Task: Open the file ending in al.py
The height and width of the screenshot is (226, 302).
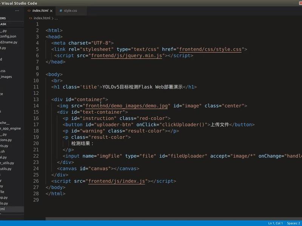Action: pyautogui.click(x=3, y=157)
